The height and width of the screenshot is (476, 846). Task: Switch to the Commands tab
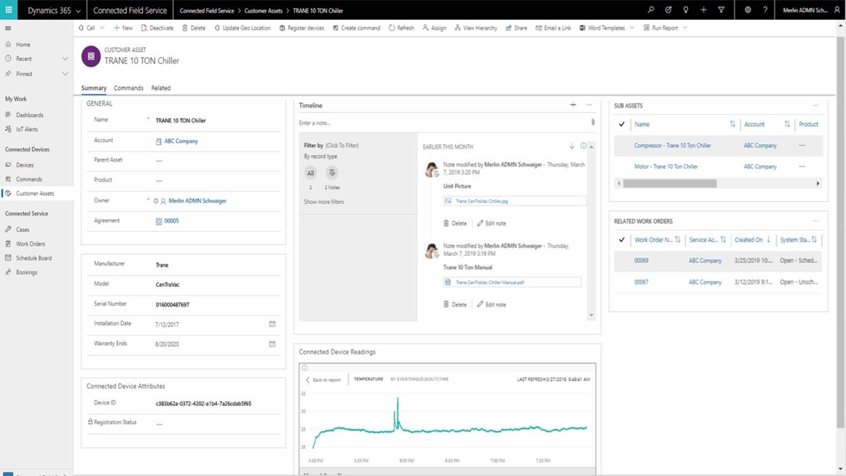pyautogui.click(x=128, y=88)
